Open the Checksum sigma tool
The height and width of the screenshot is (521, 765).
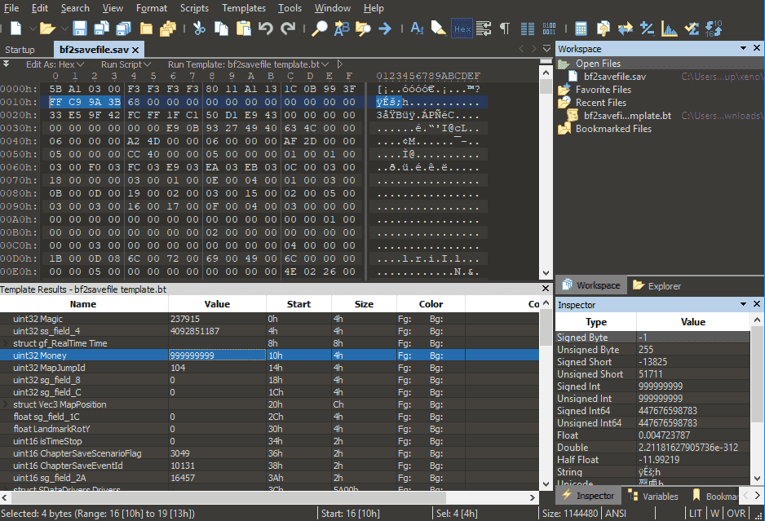(692, 29)
